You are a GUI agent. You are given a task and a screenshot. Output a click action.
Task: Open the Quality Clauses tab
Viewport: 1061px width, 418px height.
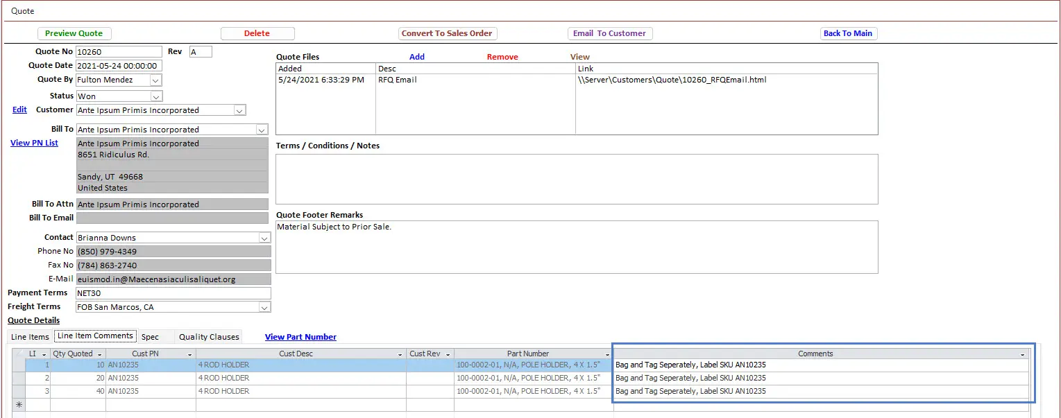click(209, 337)
